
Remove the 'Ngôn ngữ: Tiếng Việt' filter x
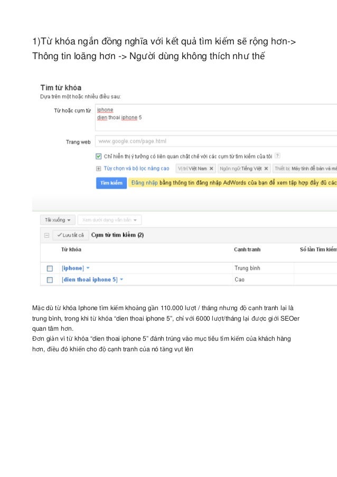[x=266, y=169]
